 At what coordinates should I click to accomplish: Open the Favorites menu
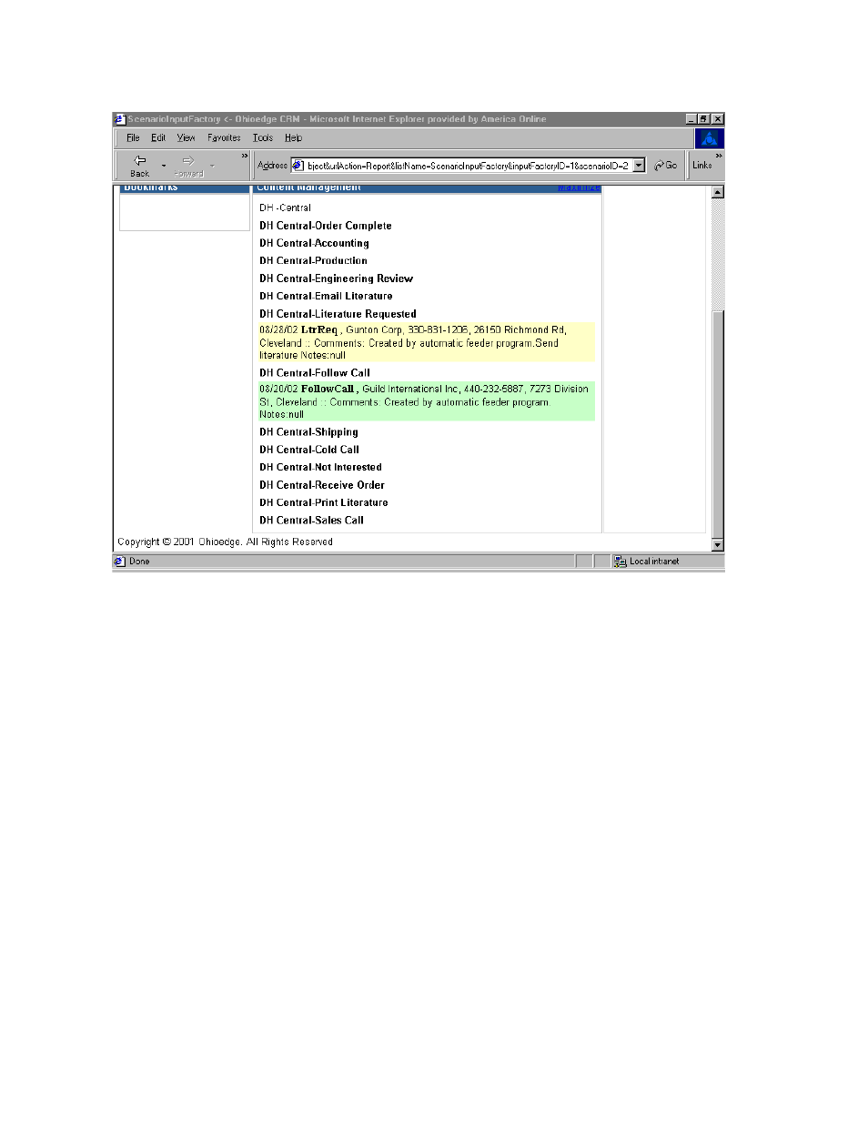(224, 138)
